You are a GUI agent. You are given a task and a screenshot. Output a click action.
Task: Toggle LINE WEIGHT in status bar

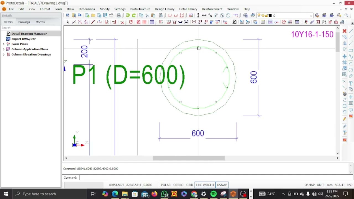coord(205,185)
